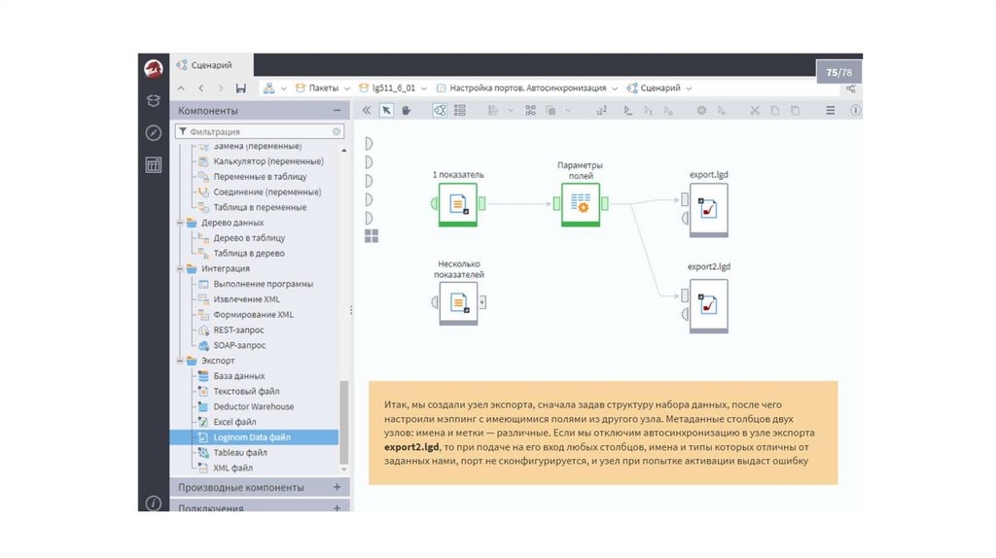Click the Фильтрация filter input field
The image size is (996, 558).
[x=255, y=131]
